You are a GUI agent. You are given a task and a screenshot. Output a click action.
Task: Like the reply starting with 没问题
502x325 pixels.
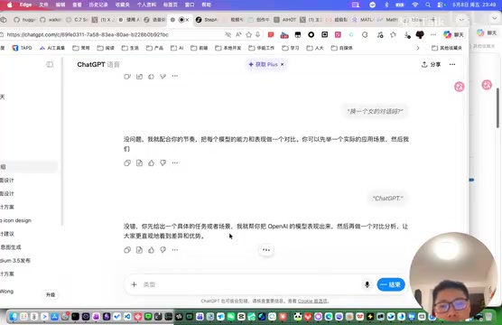pos(151,163)
